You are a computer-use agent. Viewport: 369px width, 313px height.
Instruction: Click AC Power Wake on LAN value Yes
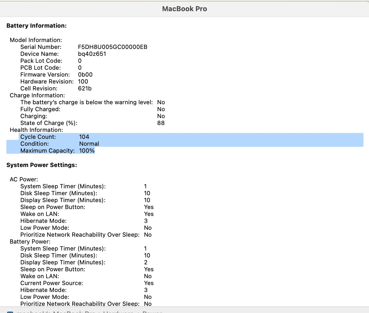tap(149, 214)
